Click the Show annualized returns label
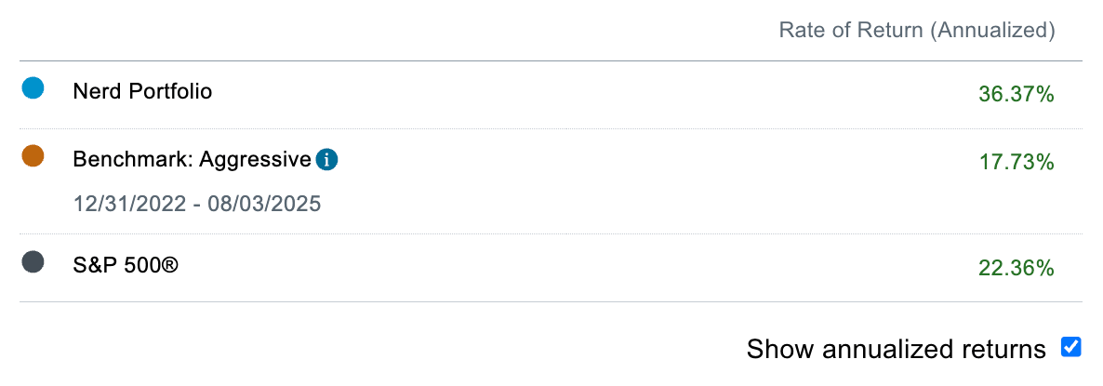This screenshot has width=1103, height=386. [897, 349]
